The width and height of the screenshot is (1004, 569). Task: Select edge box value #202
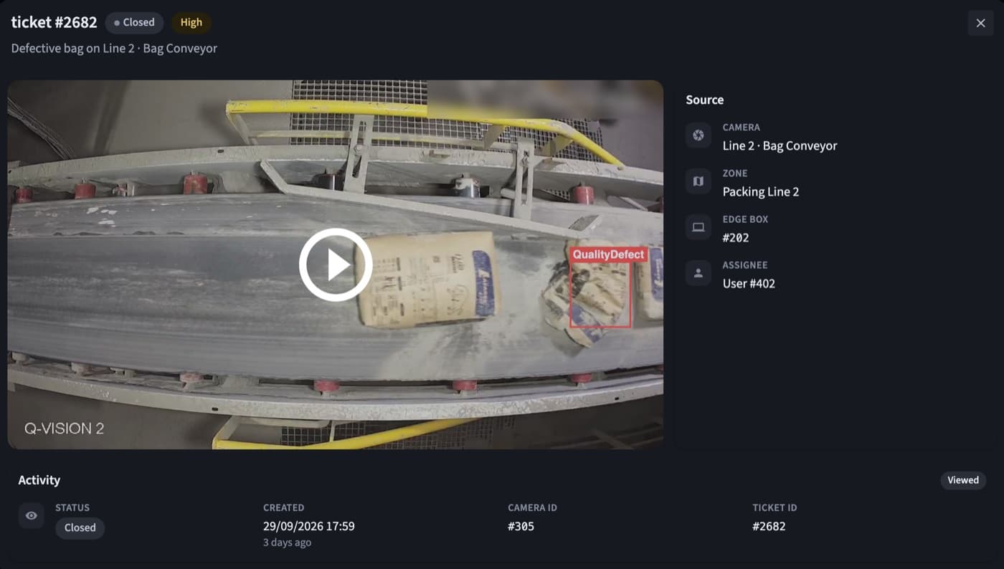coord(736,237)
